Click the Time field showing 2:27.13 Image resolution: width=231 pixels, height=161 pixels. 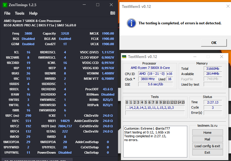click(x=213, y=102)
